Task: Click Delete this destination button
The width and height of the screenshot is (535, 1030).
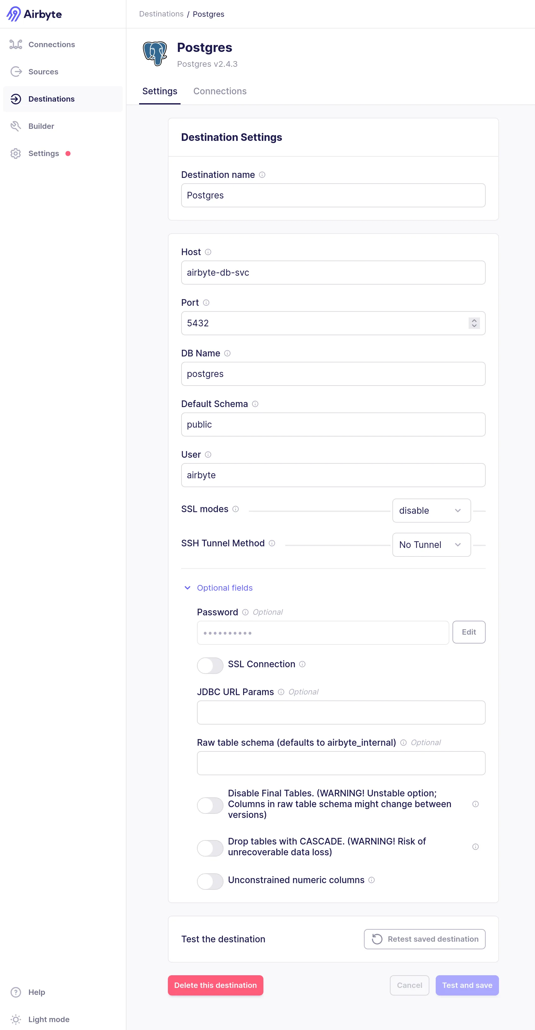Action: coord(215,985)
